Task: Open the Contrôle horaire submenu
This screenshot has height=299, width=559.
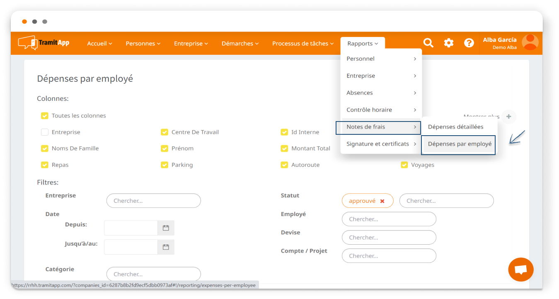Action: click(x=381, y=110)
